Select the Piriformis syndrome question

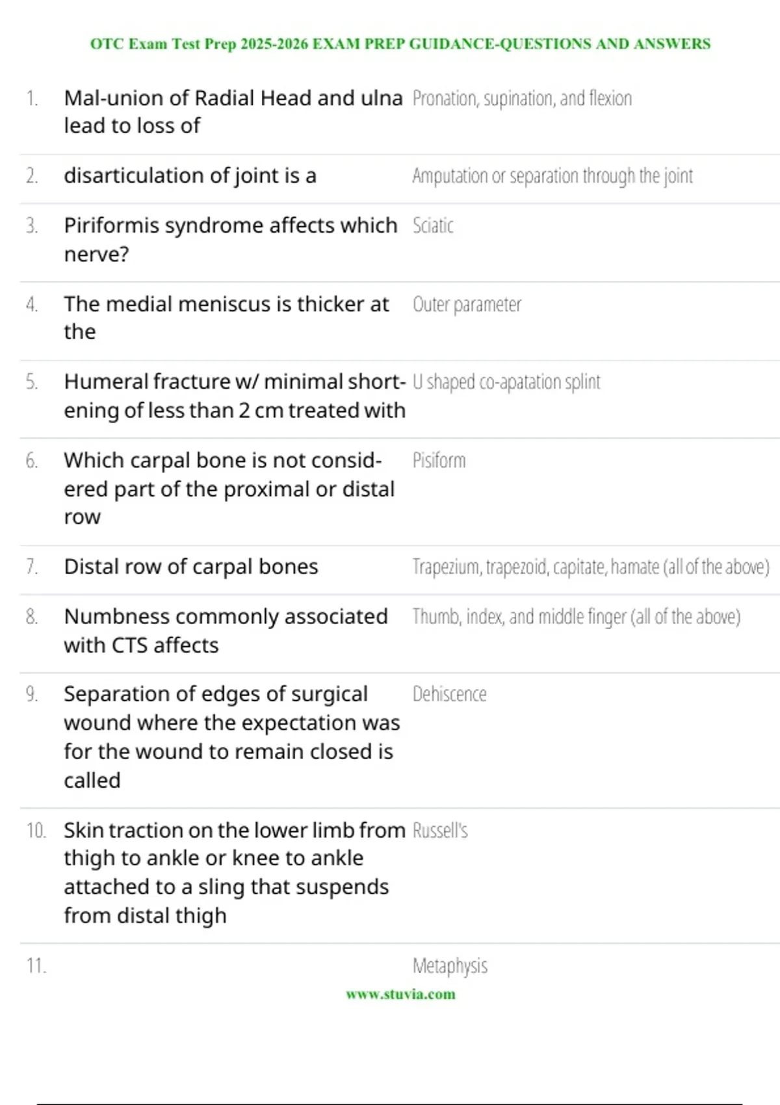(231, 240)
